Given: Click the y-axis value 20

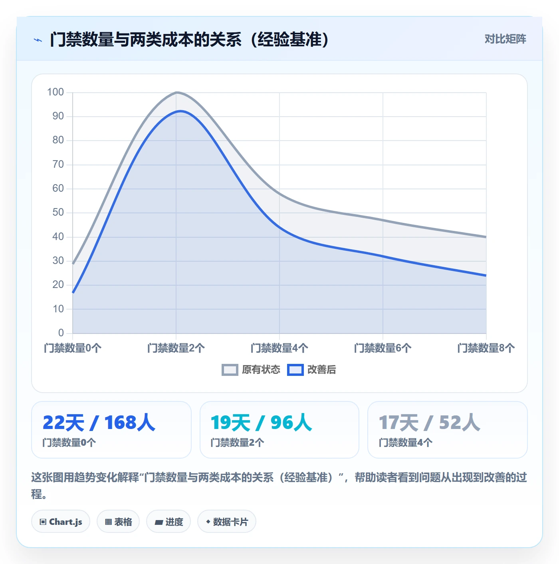Looking at the screenshot, I should [58, 285].
